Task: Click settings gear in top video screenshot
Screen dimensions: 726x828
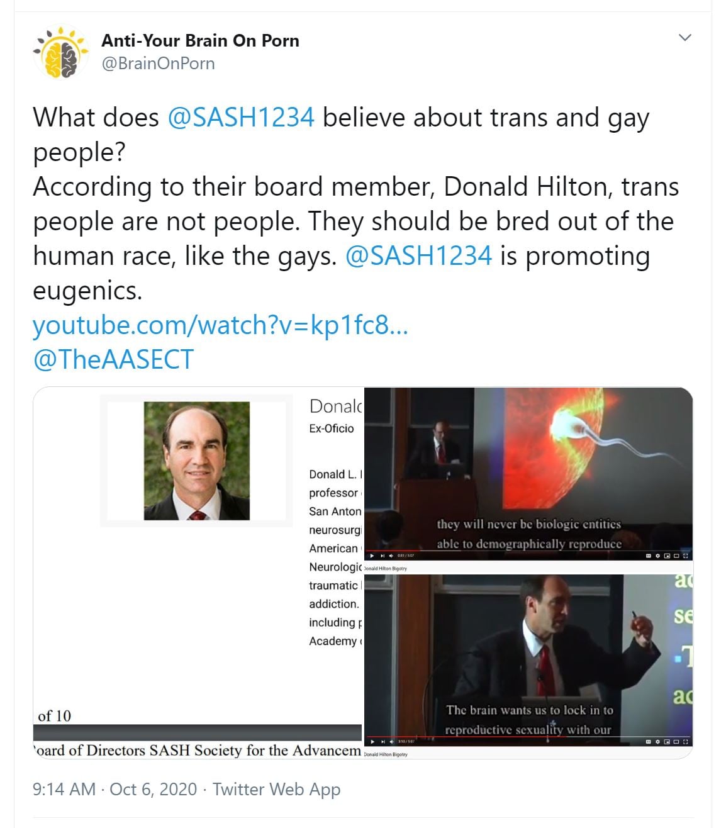Action: tap(658, 556)
